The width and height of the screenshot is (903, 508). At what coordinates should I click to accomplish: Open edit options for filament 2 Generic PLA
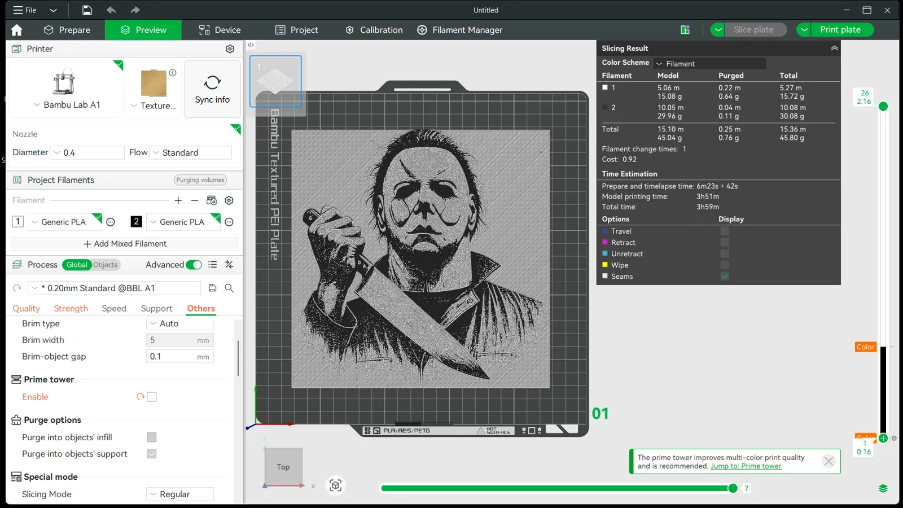click(x=229, y=222)
